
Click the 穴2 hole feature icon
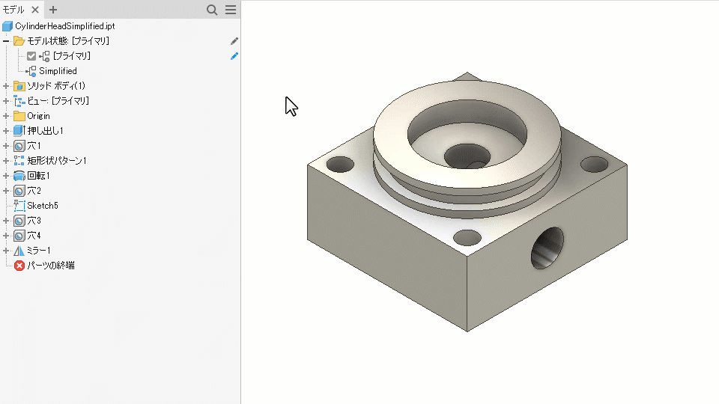pyautogui.click(x=19, y=191)
